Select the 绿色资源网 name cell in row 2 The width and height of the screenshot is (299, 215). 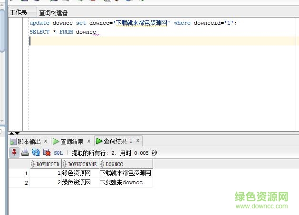pos(80,182)
